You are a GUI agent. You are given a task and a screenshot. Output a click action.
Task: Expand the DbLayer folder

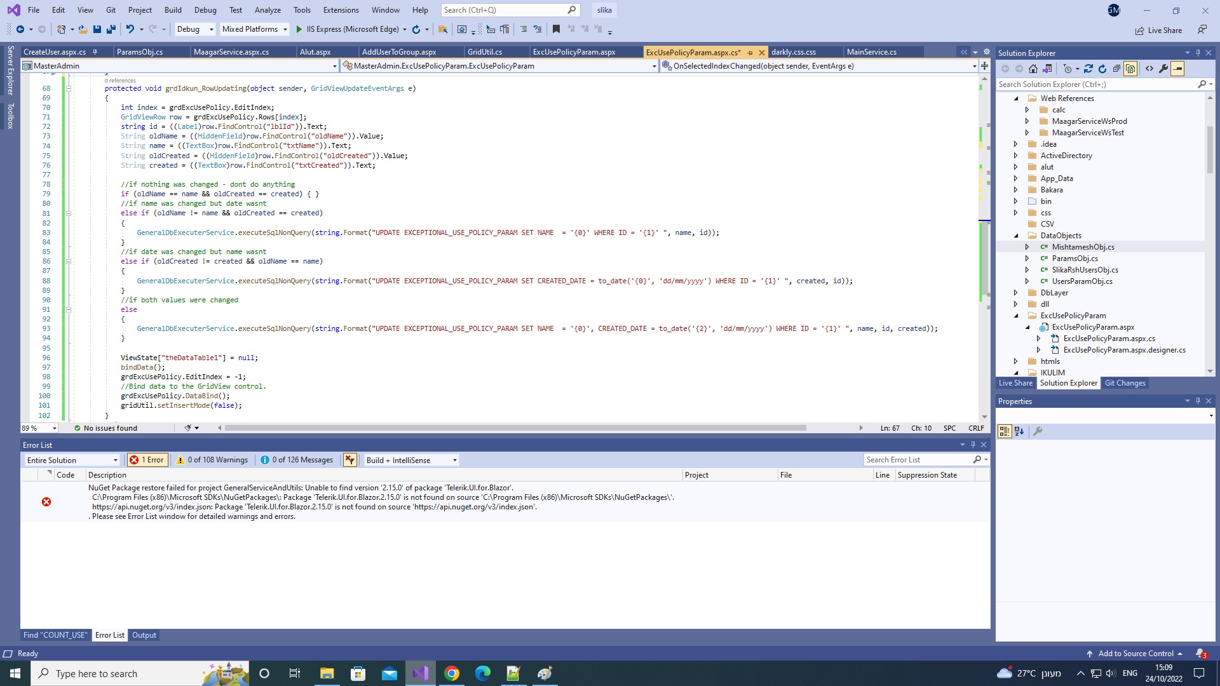coord(1016,292)
